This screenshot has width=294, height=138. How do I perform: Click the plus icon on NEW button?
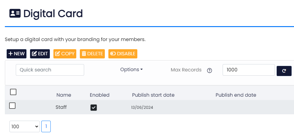11,54
